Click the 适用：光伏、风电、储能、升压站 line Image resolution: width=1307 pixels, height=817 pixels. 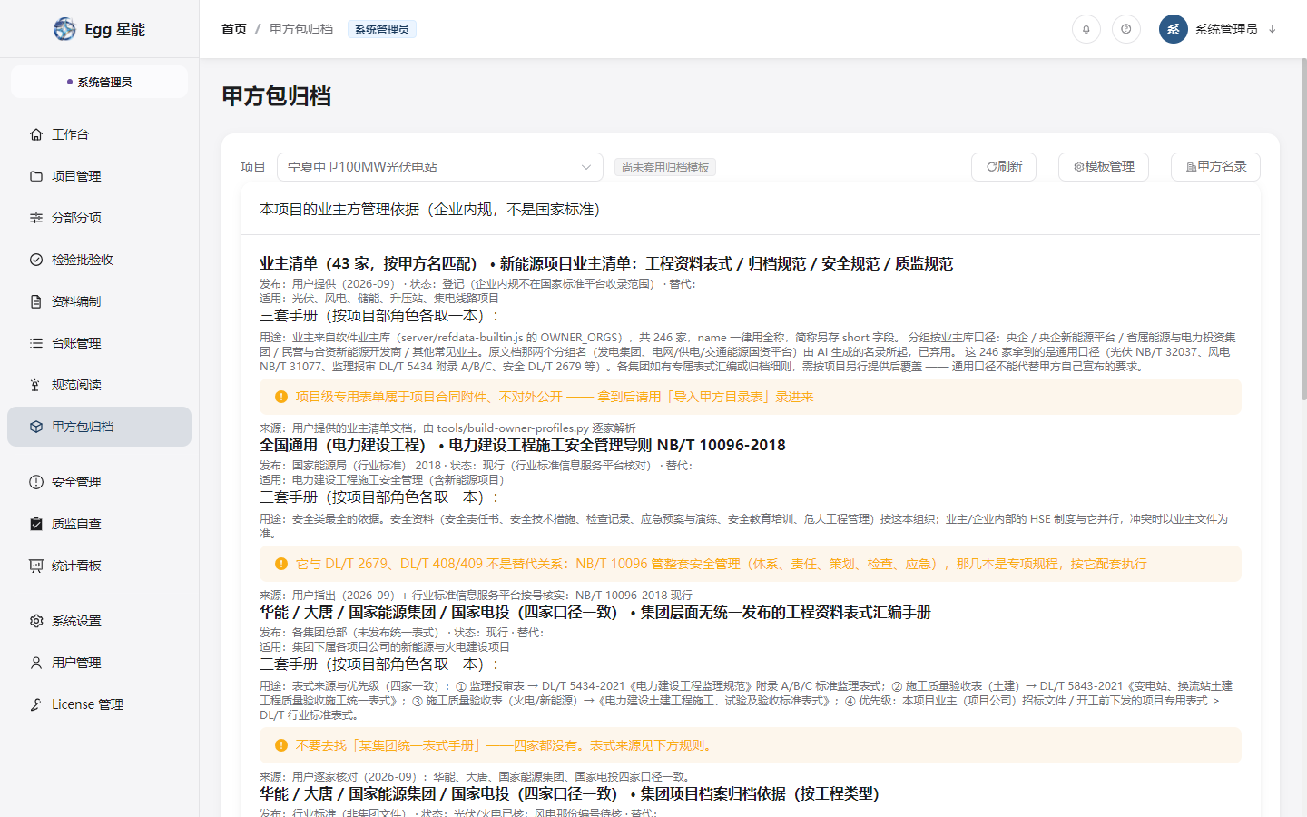[x=379, y=298]
